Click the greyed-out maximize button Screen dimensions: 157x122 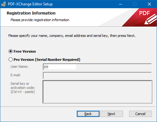click(x=135, y=4)
